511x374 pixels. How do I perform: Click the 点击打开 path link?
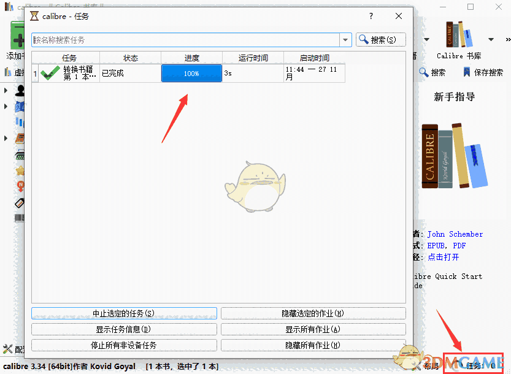coord(443,257)
